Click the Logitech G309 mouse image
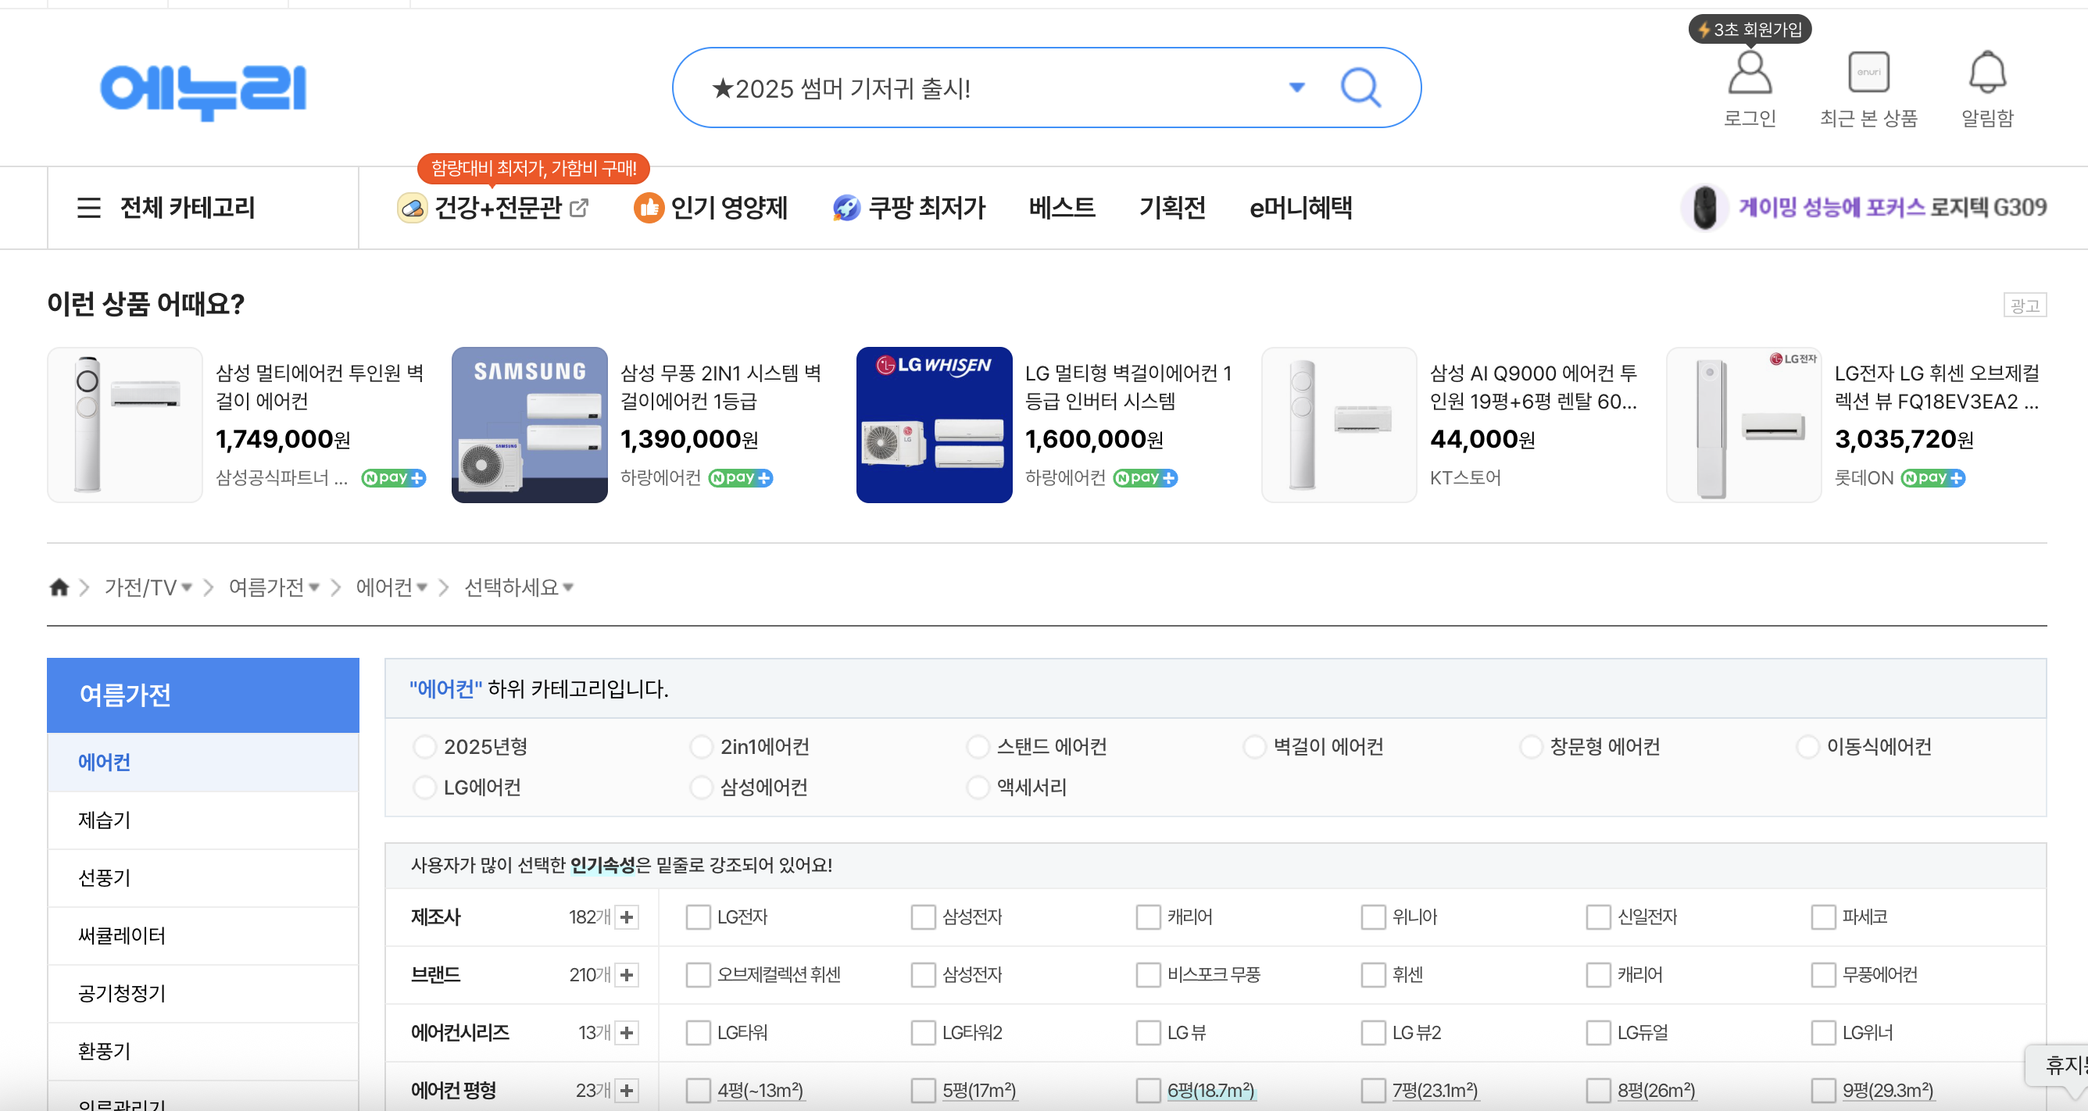 [1704, 208]
